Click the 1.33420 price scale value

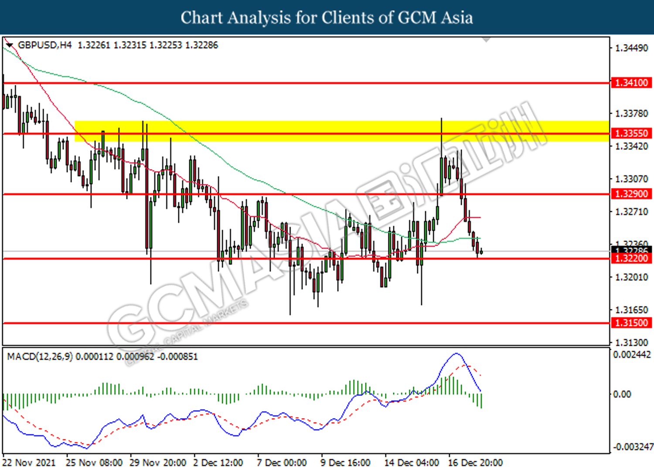point(631,146)
